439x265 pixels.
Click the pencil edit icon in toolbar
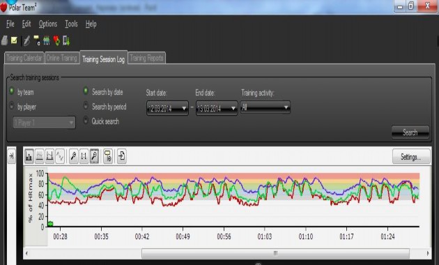click(26, 40)
